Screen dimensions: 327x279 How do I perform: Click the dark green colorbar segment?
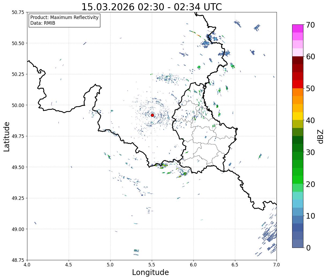tap(298, 140)
